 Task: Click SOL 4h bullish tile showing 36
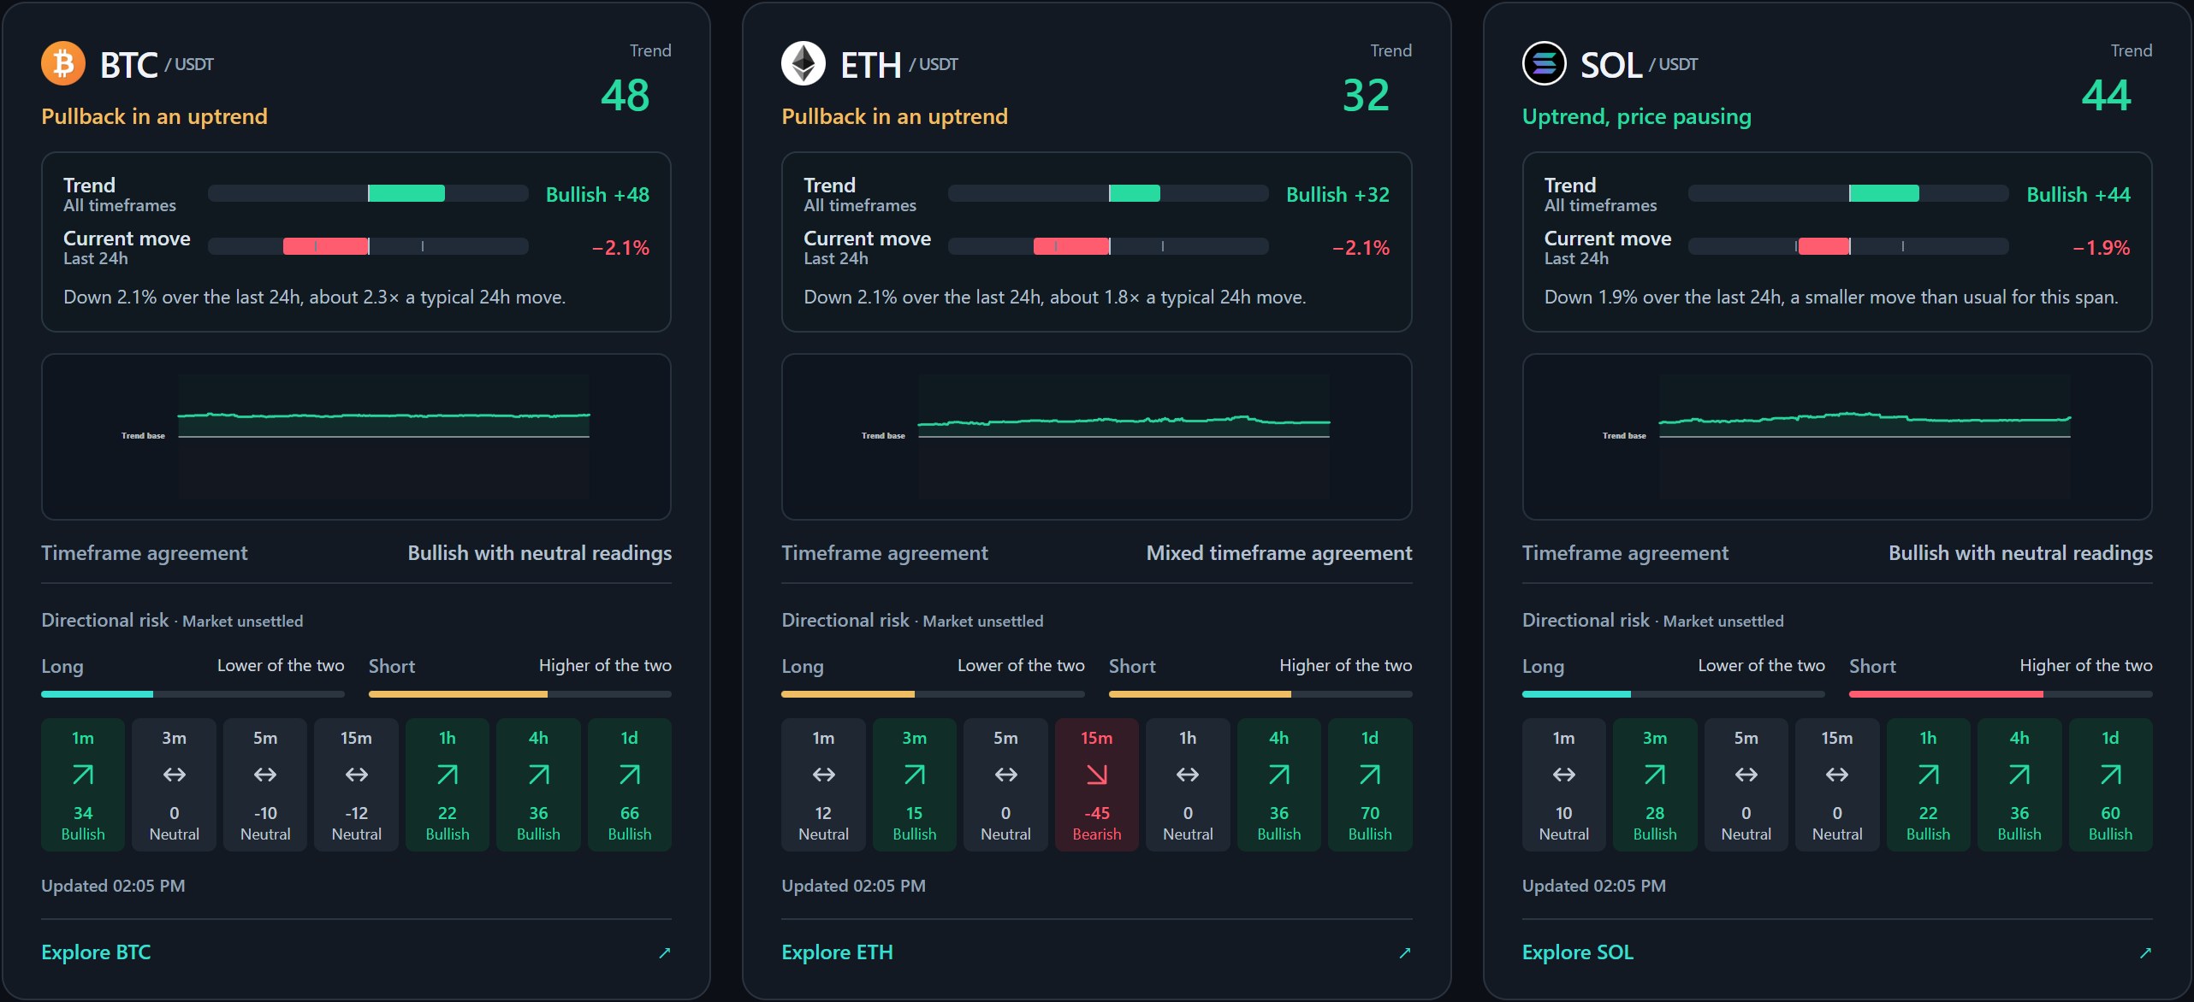point(2019,785)
